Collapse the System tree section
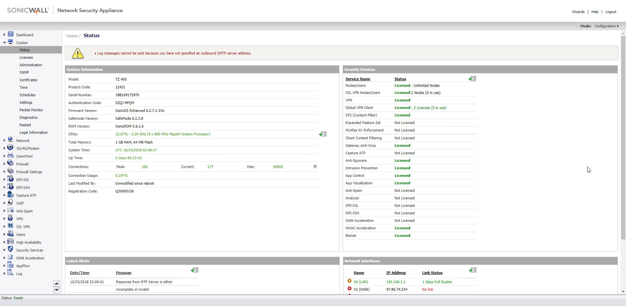The height and width of the screenshot is (306, 626). click(4, 43)
